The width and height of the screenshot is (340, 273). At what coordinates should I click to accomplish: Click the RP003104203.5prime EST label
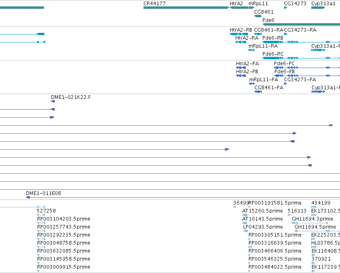click(x=64, y=219)
